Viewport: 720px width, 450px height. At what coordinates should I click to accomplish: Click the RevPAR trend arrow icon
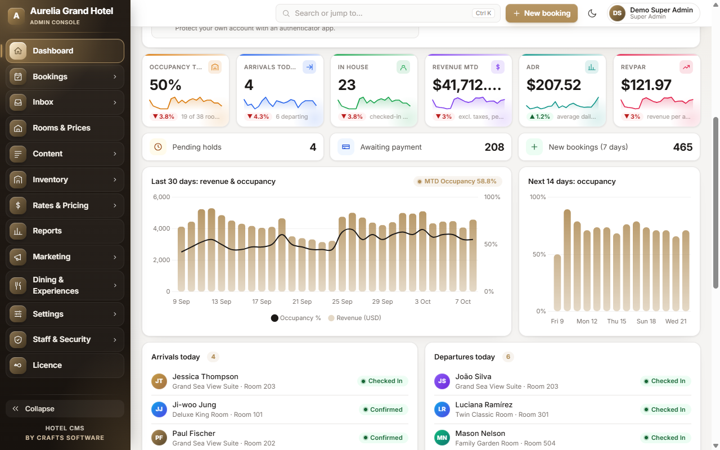click(x=686, y=67)
